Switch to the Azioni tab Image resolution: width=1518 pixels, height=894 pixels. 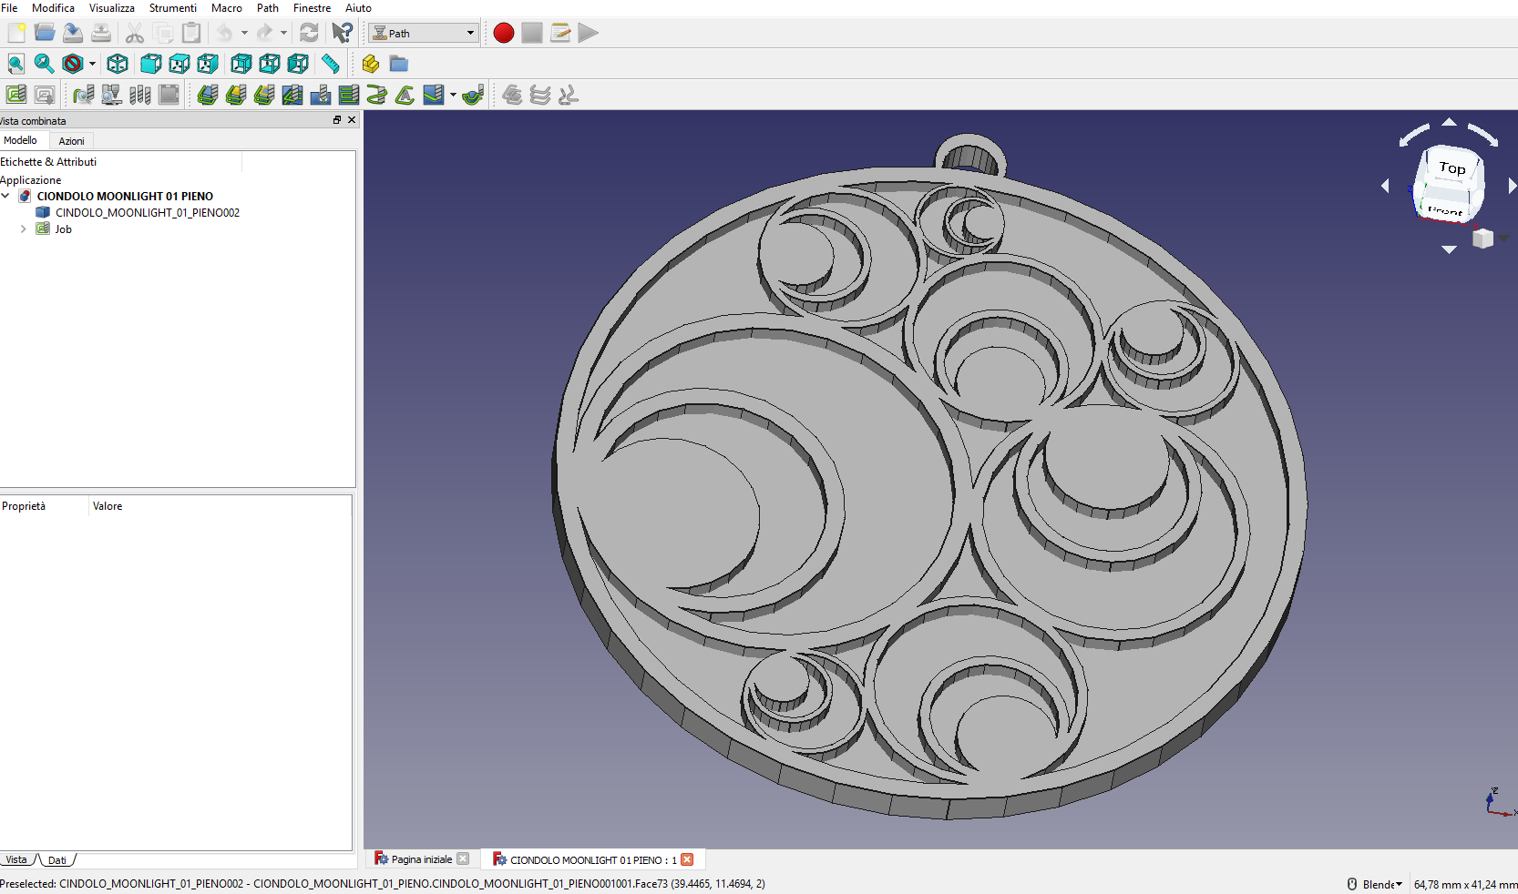(71, 141)
